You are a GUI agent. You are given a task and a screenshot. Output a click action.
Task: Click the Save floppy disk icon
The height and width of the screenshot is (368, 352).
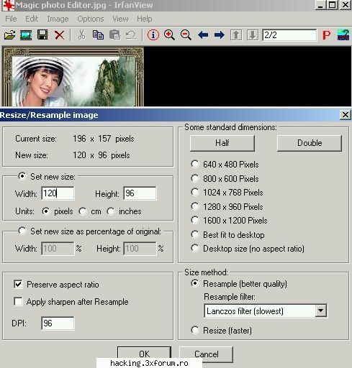coord(42,35)
